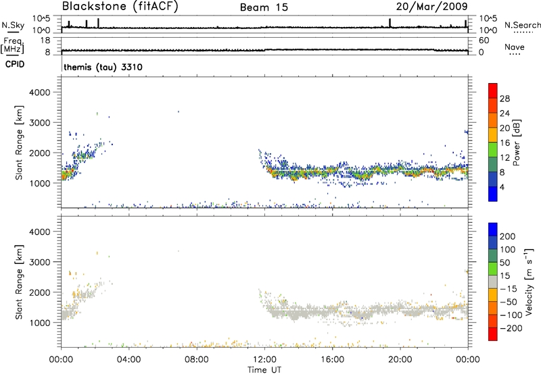Click the 28 label on power colorbar
This screenshot has width=541, height=374.
coord(504,99)
